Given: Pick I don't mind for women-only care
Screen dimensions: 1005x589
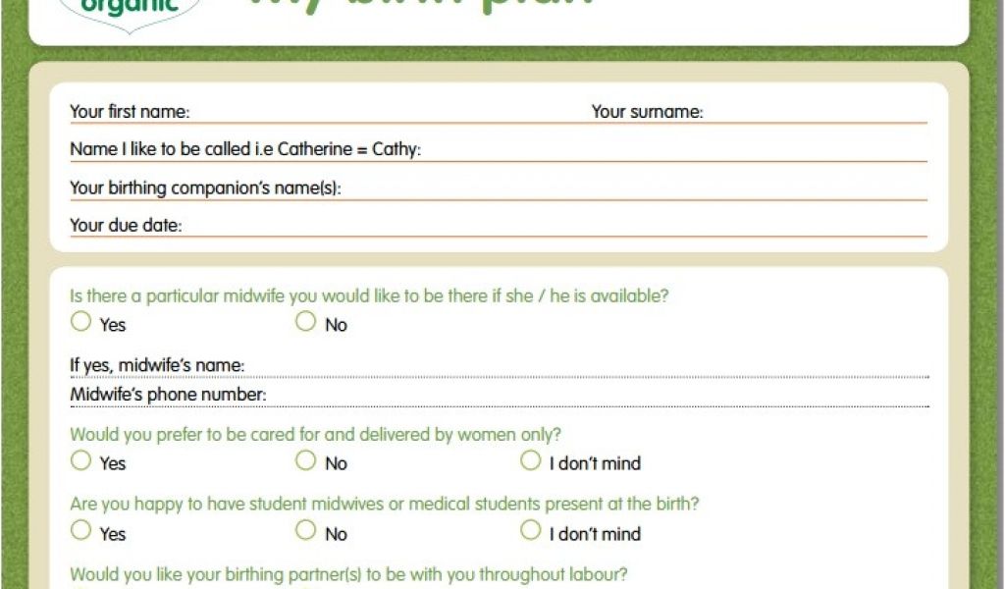Looking at the screenshot, I should [531, 460].
